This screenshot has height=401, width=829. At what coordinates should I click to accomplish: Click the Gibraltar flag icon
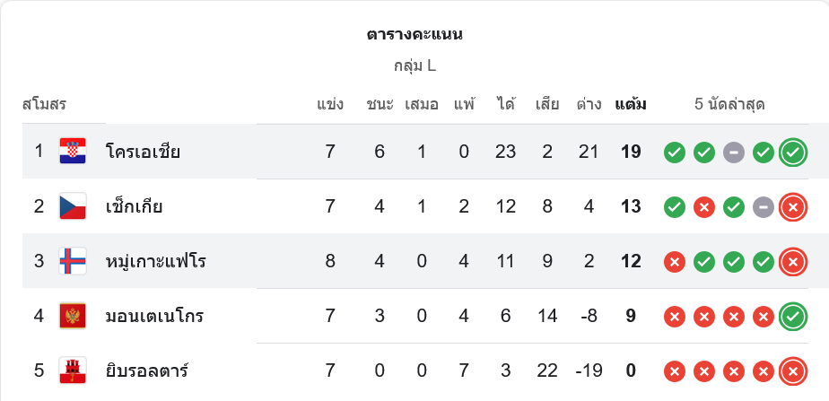pos(73,370)
